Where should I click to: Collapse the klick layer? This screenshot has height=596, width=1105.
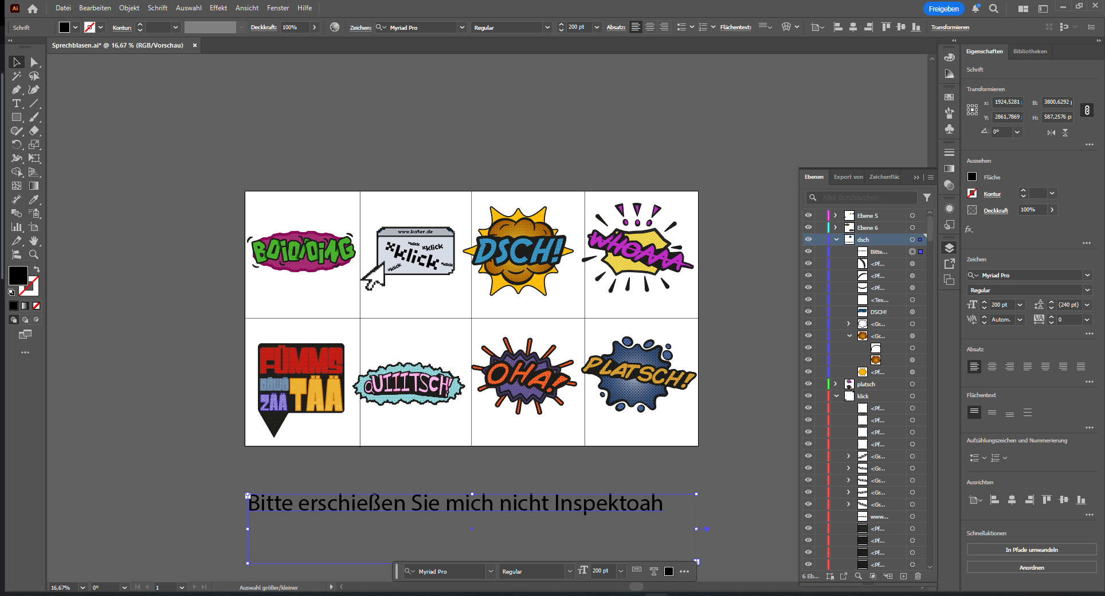click(x=836, y=396)
